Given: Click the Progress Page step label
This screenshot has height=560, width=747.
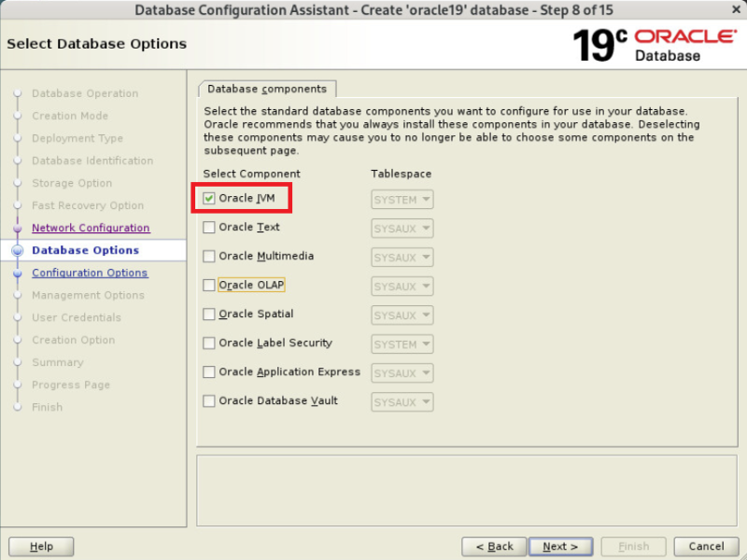Looking at the screenshot, I should click(71, 385).
